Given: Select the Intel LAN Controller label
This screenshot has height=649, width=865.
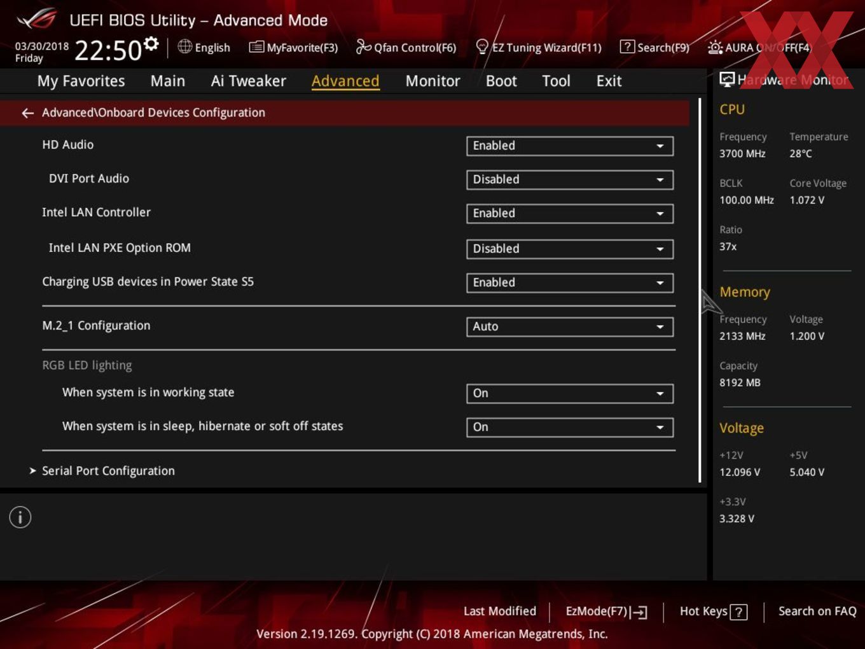Looking at the screenshot, I should (x=97, y=212).
